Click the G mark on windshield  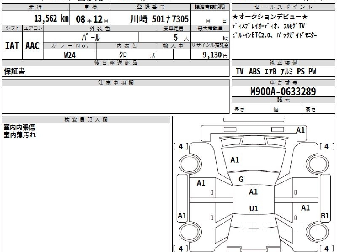click(241, 180)
